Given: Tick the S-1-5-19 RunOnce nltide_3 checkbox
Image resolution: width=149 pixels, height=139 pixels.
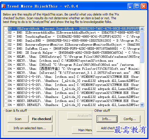Looking at the screenshot, I should pos(6,81).
